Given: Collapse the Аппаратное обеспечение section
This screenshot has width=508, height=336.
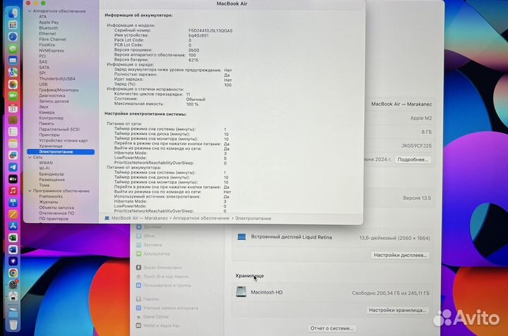Looking at the screenshot, I should coord(30,11).
